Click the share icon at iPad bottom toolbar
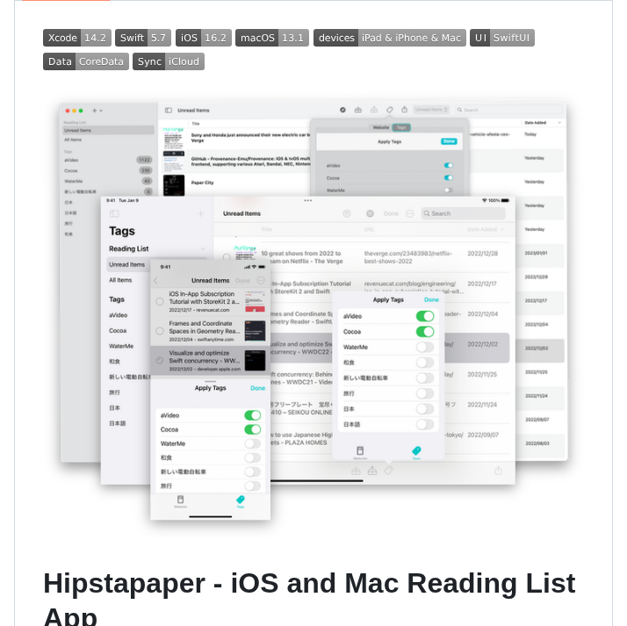The height and width of the screenshot is (626, 627). [498, 470]
